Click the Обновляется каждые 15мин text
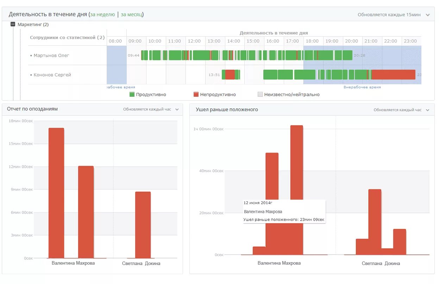This screenshot has width=439, height=284. tap(389, 15)
